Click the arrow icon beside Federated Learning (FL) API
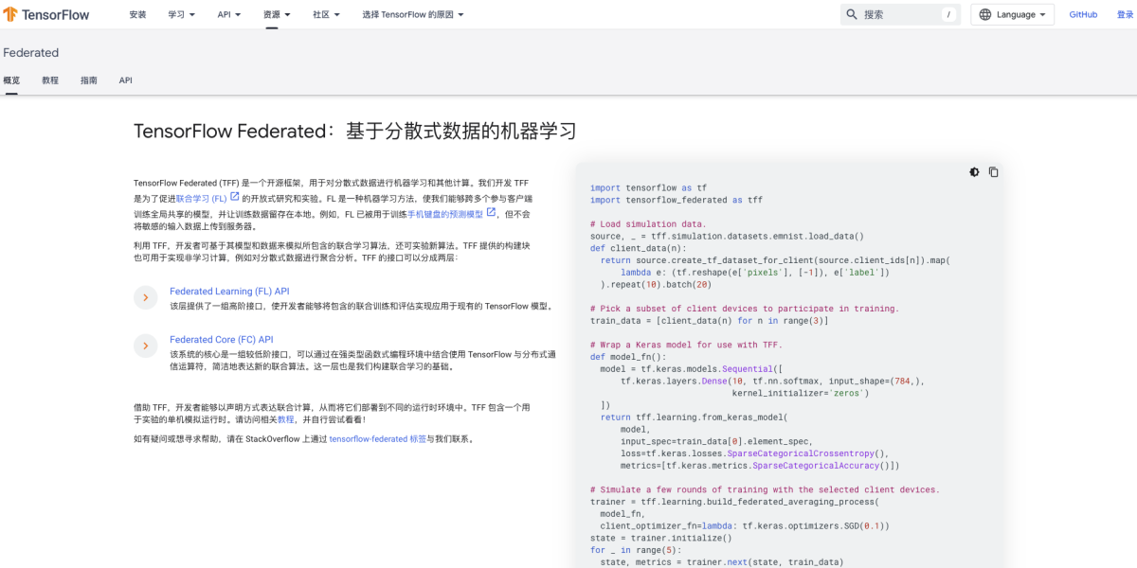 coord(145,296)
